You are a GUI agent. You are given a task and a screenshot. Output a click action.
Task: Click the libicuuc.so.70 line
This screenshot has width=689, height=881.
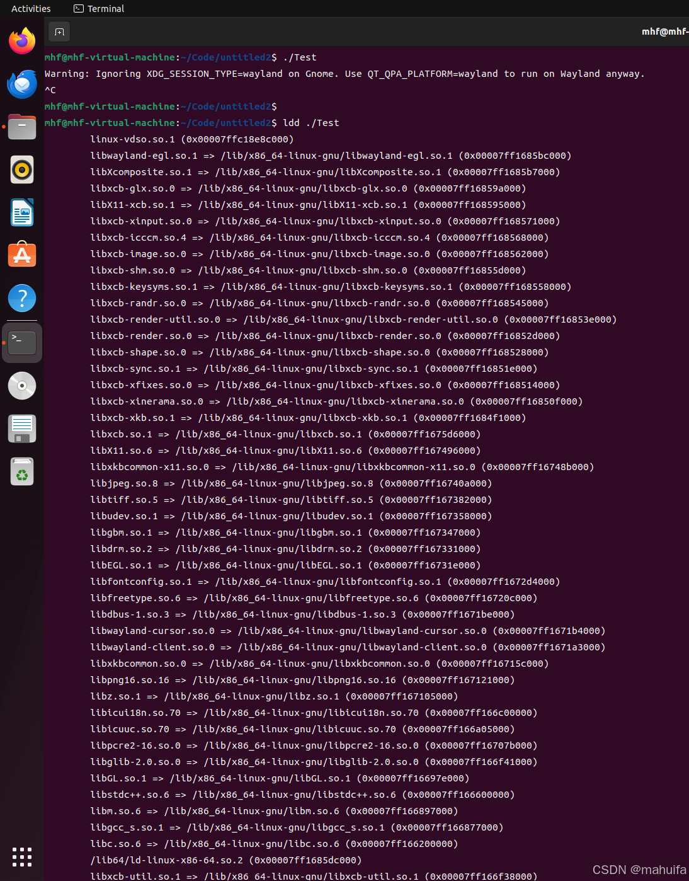pos(302,729)
